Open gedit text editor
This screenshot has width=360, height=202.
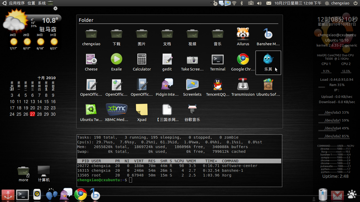(167, 63)
